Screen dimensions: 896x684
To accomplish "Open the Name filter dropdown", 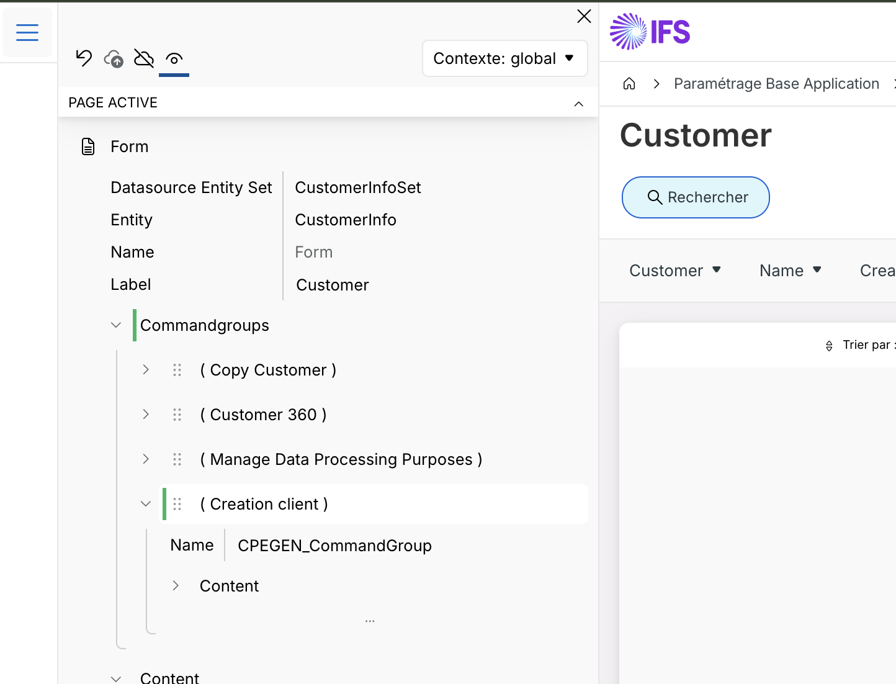I will coord(791,271).
